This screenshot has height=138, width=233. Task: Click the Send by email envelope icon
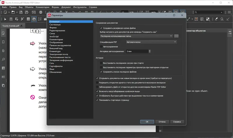pos(34,12)
